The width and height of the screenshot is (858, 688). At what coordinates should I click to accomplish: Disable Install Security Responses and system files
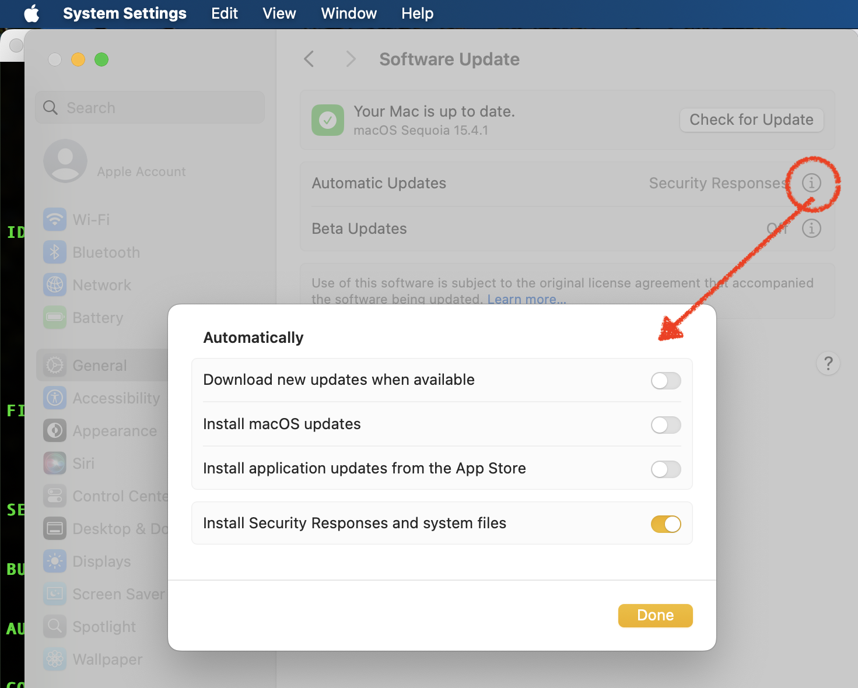(666, 524)
